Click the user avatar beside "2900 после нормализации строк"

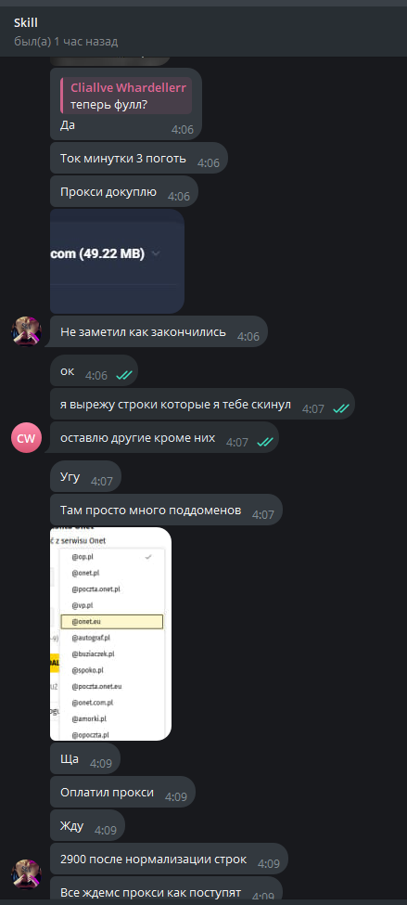click(27, 873)
